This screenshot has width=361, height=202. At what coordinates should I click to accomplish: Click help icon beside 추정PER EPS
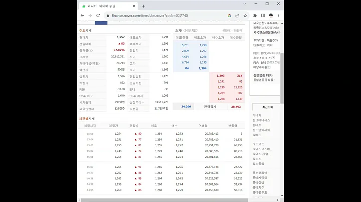point(273,58)
